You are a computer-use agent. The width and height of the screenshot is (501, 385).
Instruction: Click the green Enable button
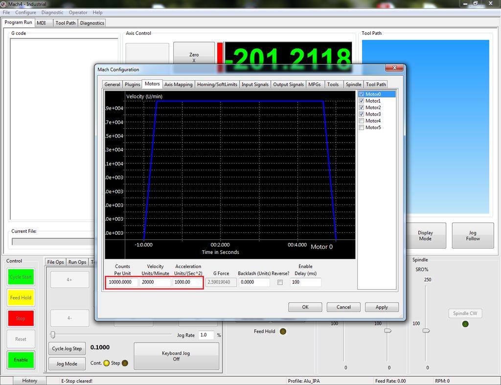[x=21, y=360]
